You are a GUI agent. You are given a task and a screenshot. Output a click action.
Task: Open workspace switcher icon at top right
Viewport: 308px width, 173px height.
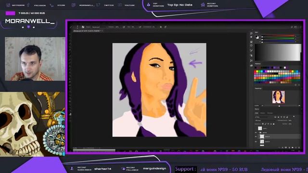295,27
